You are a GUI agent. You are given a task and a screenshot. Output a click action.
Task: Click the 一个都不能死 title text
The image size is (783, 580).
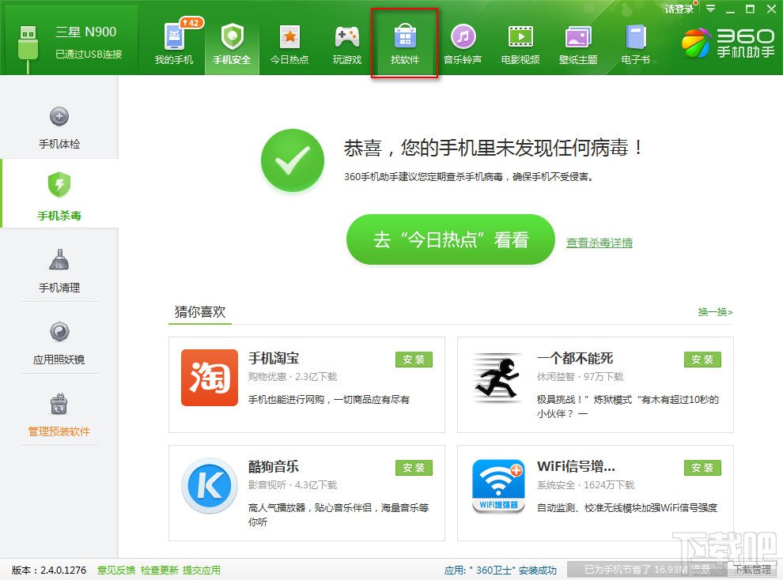[575, 358]
